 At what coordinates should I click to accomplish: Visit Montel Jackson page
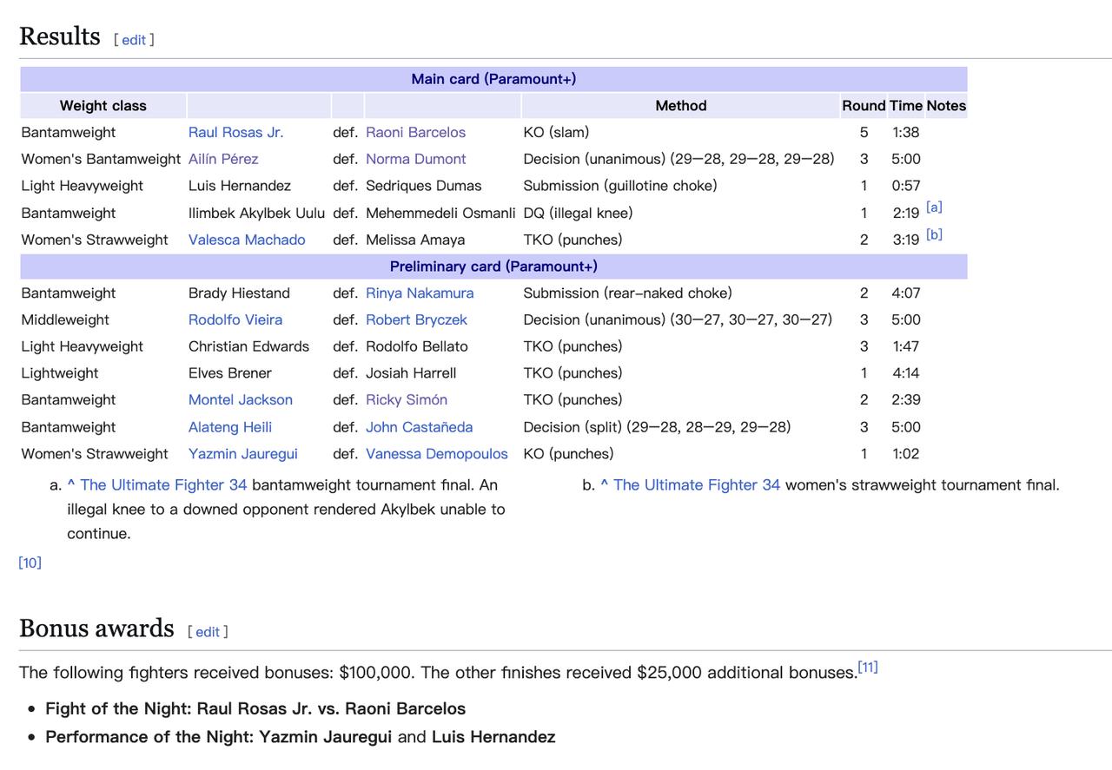241,399
